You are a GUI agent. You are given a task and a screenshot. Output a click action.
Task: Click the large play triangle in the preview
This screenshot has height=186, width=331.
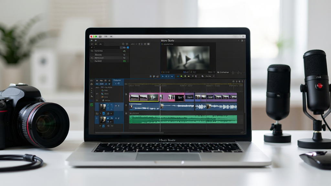pyautogui.click(x=188, y=59)
